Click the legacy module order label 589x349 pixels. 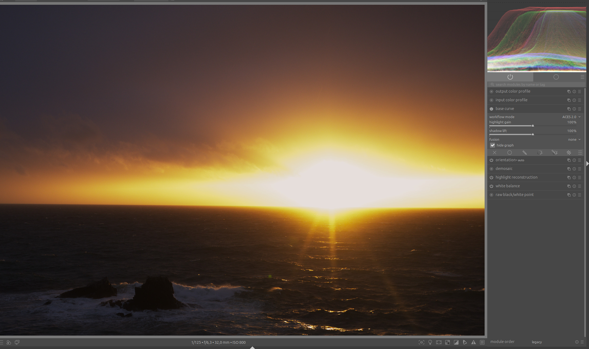[537, 342]
